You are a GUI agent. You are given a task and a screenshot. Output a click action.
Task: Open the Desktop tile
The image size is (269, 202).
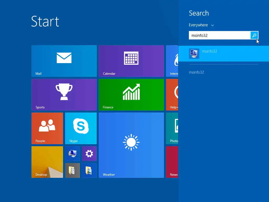tap(47, 162)
